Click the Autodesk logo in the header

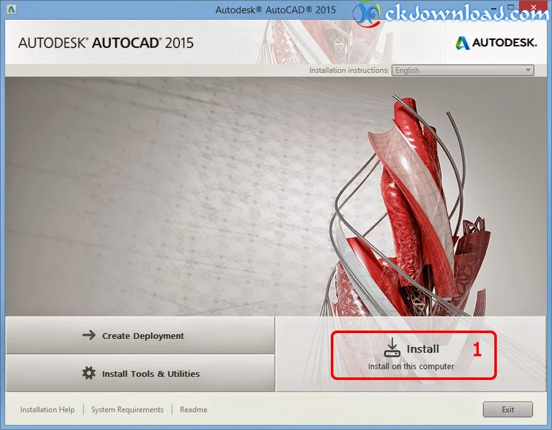point(496,43)
